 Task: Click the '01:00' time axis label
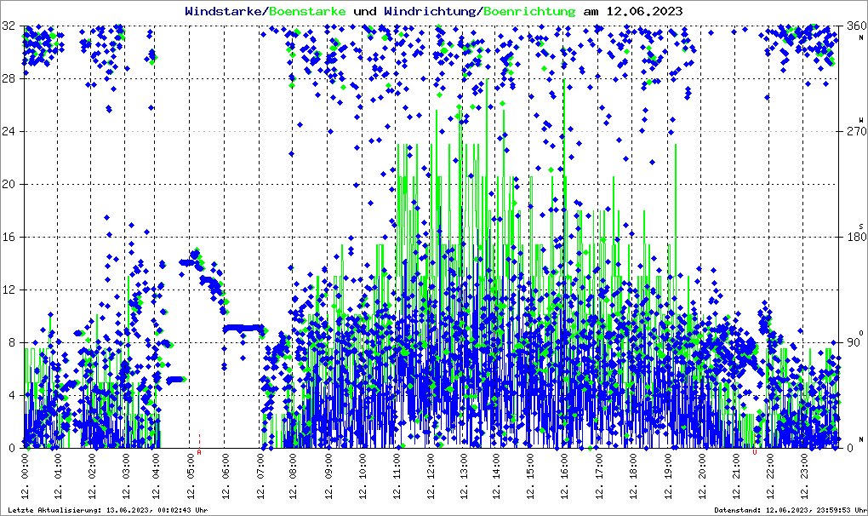[59, 467]
